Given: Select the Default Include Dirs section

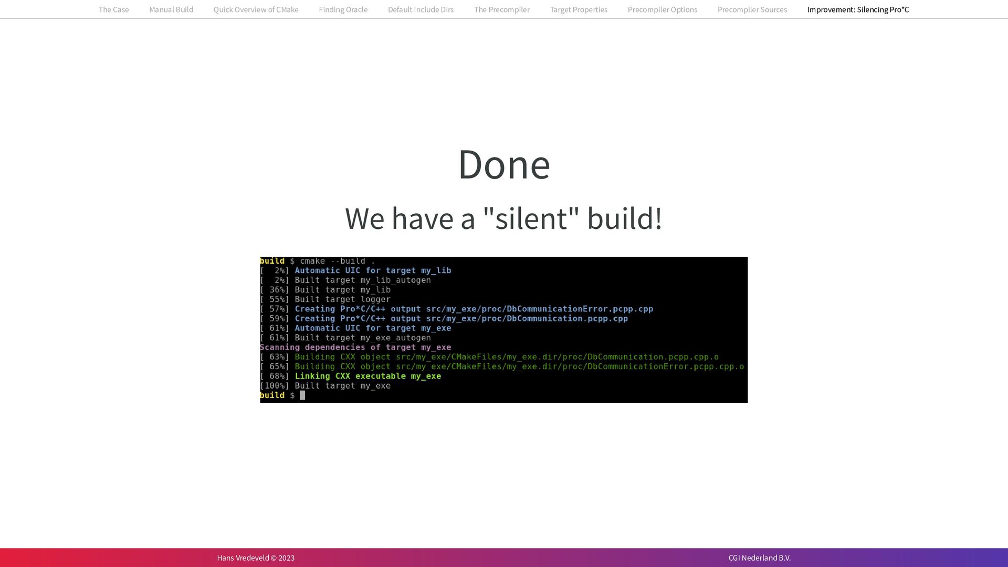Looking at the screenshot, I should (421, 9).
